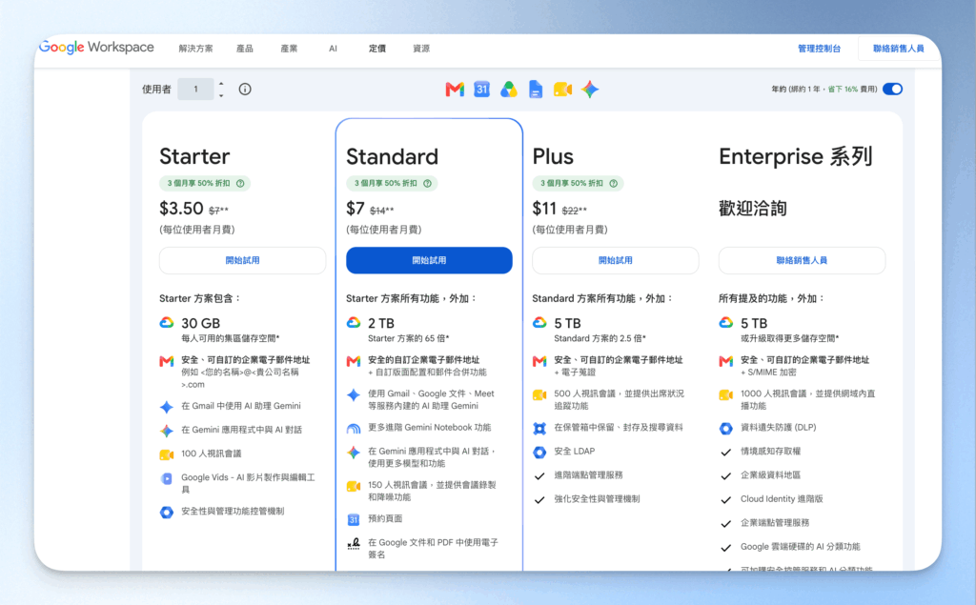Click the Google Drive icon in top row

point(509,90)
